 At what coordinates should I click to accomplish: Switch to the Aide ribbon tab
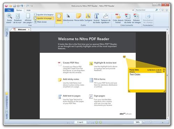[29, 10]
